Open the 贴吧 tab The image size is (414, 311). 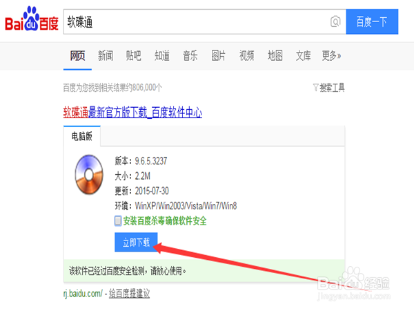(134, 56)
